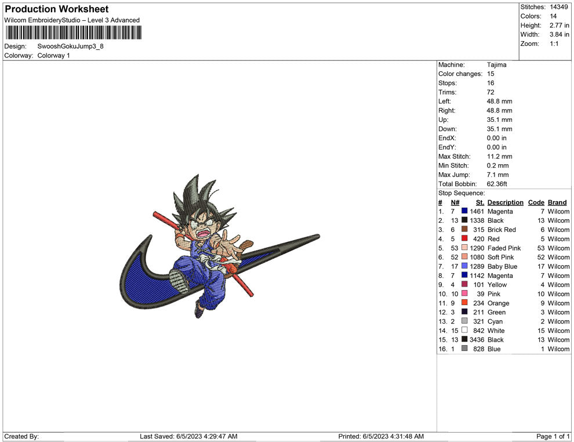Click the Left value 48.8 mm
This screenshot has width=574, height=442.
pyautogui.click(x=499, y=102)
